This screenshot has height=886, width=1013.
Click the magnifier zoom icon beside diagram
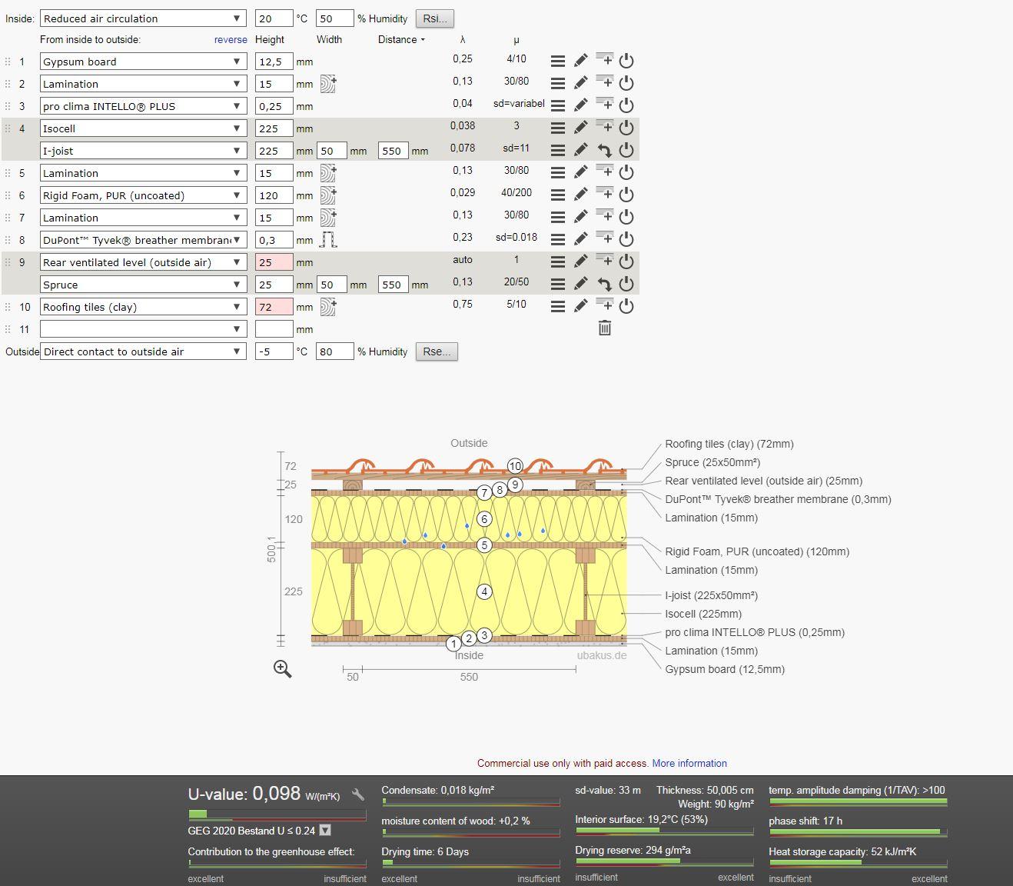pyautogui.click(x=282, y=669)
